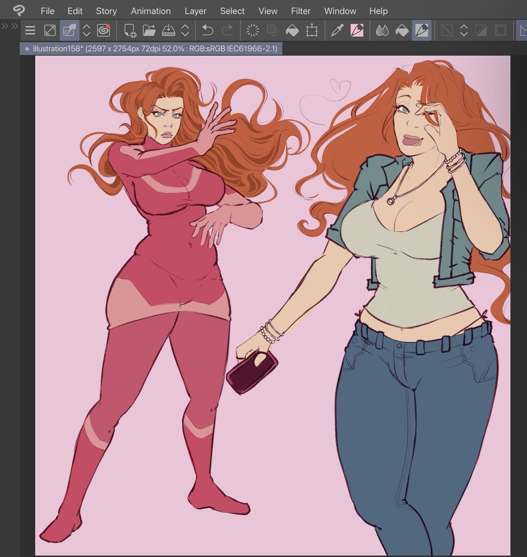The width and height of the screenshot is (527, 557).
Task: Open the Help menu
Action: click(379, 11)
